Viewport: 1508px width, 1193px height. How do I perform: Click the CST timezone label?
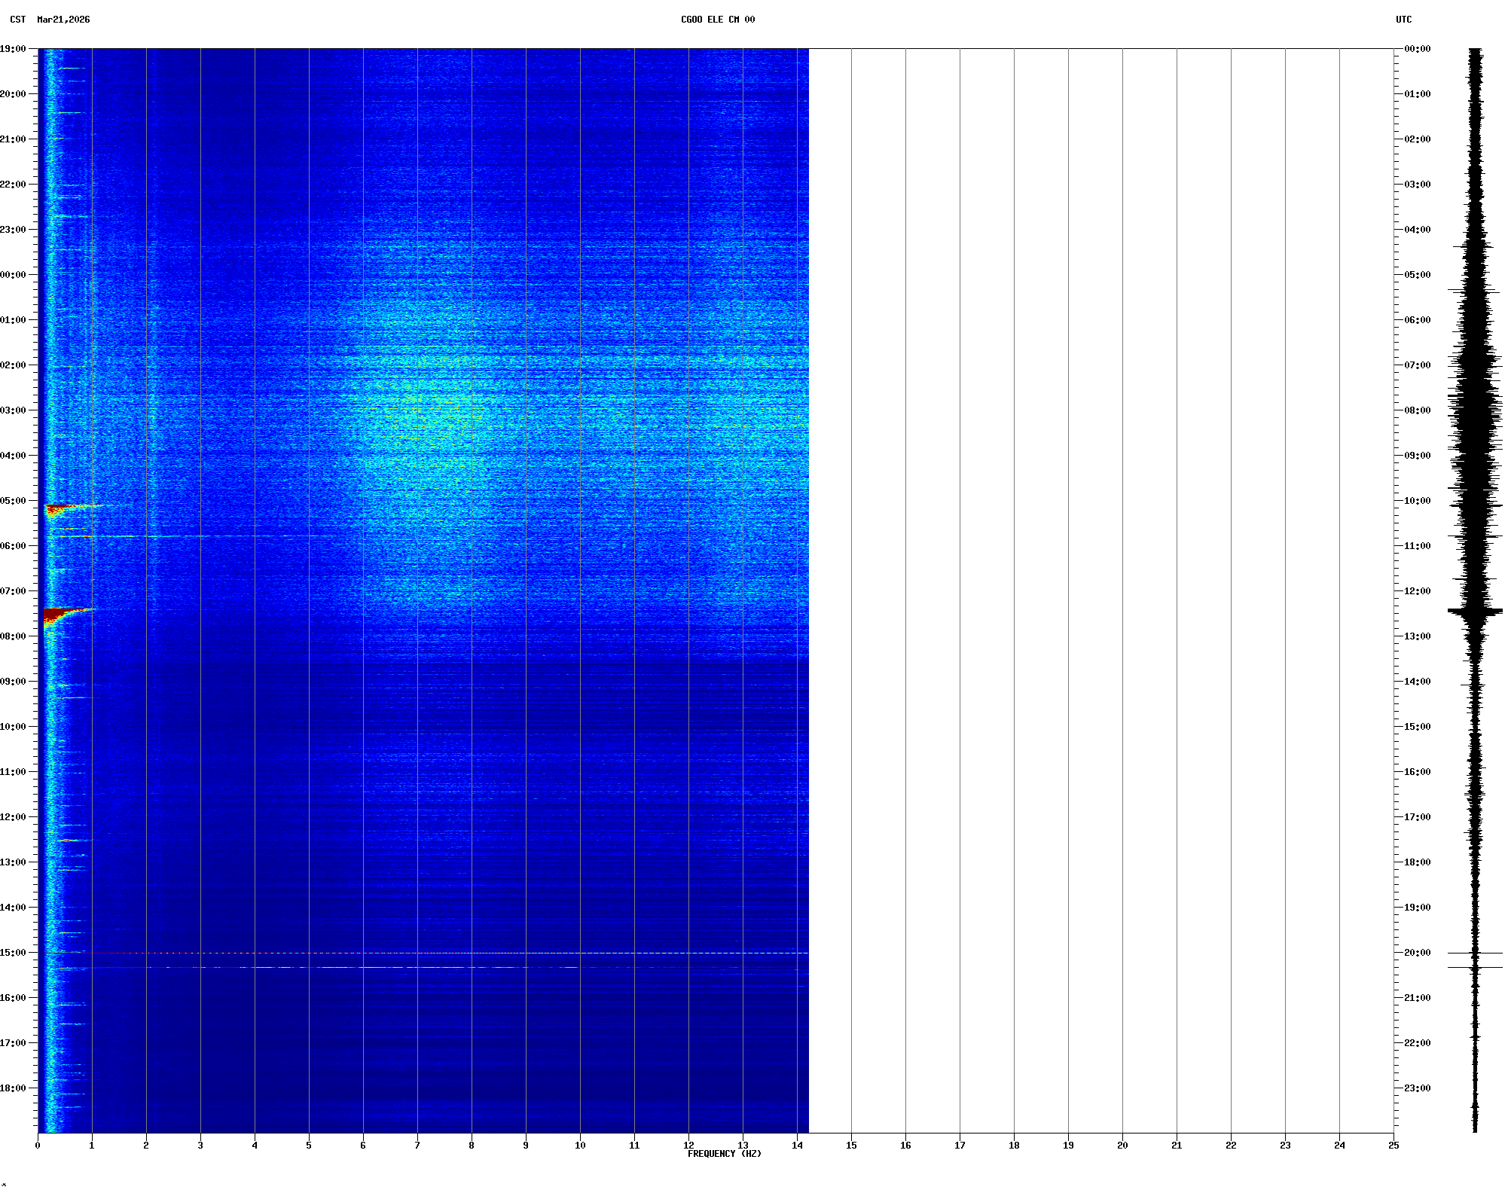pos(17,20)
